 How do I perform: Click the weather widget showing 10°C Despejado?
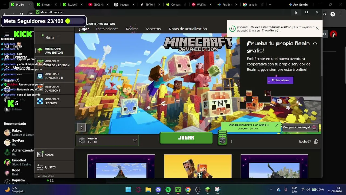click(15, 190)
